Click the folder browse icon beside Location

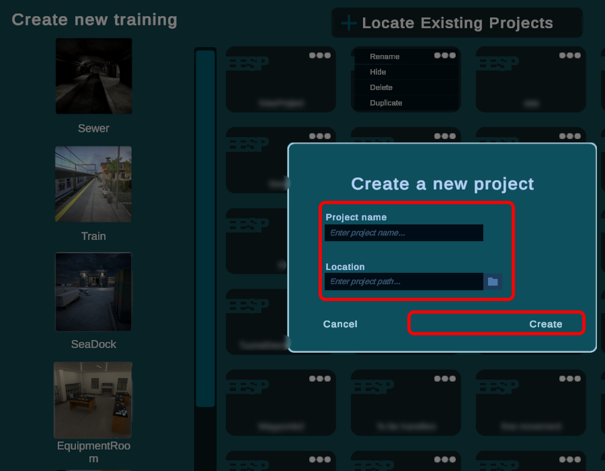(x=493, y=282)
